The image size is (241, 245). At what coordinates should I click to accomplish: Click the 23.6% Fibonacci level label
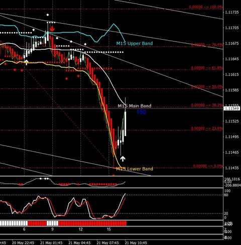click(207, 129)
